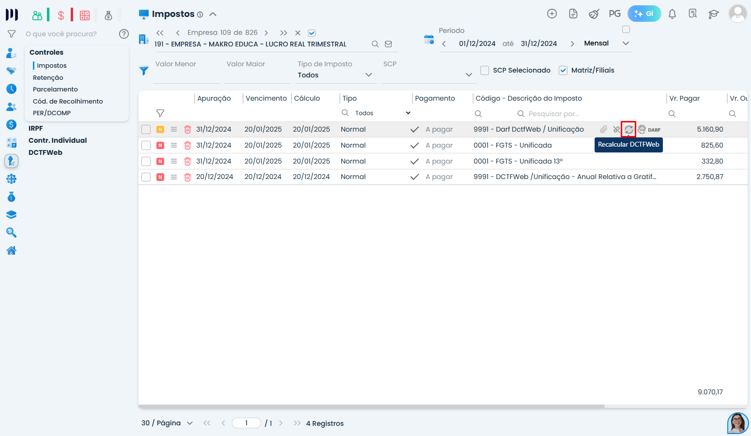Click the attachment paperclip icon in first row
751x436 pixels.
(603, 129)
